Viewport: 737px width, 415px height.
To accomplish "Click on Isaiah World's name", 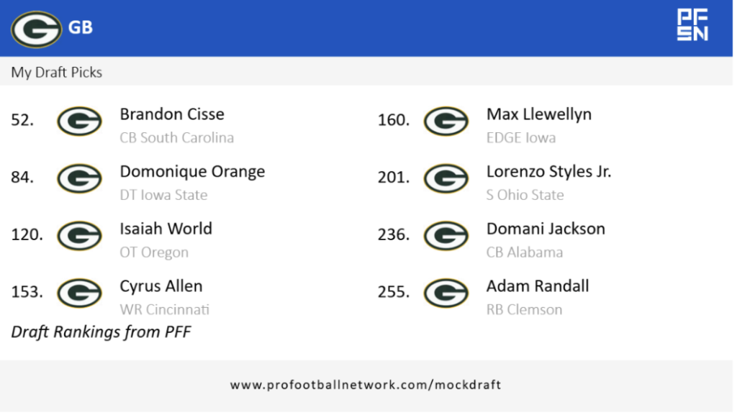I will 166,229.
